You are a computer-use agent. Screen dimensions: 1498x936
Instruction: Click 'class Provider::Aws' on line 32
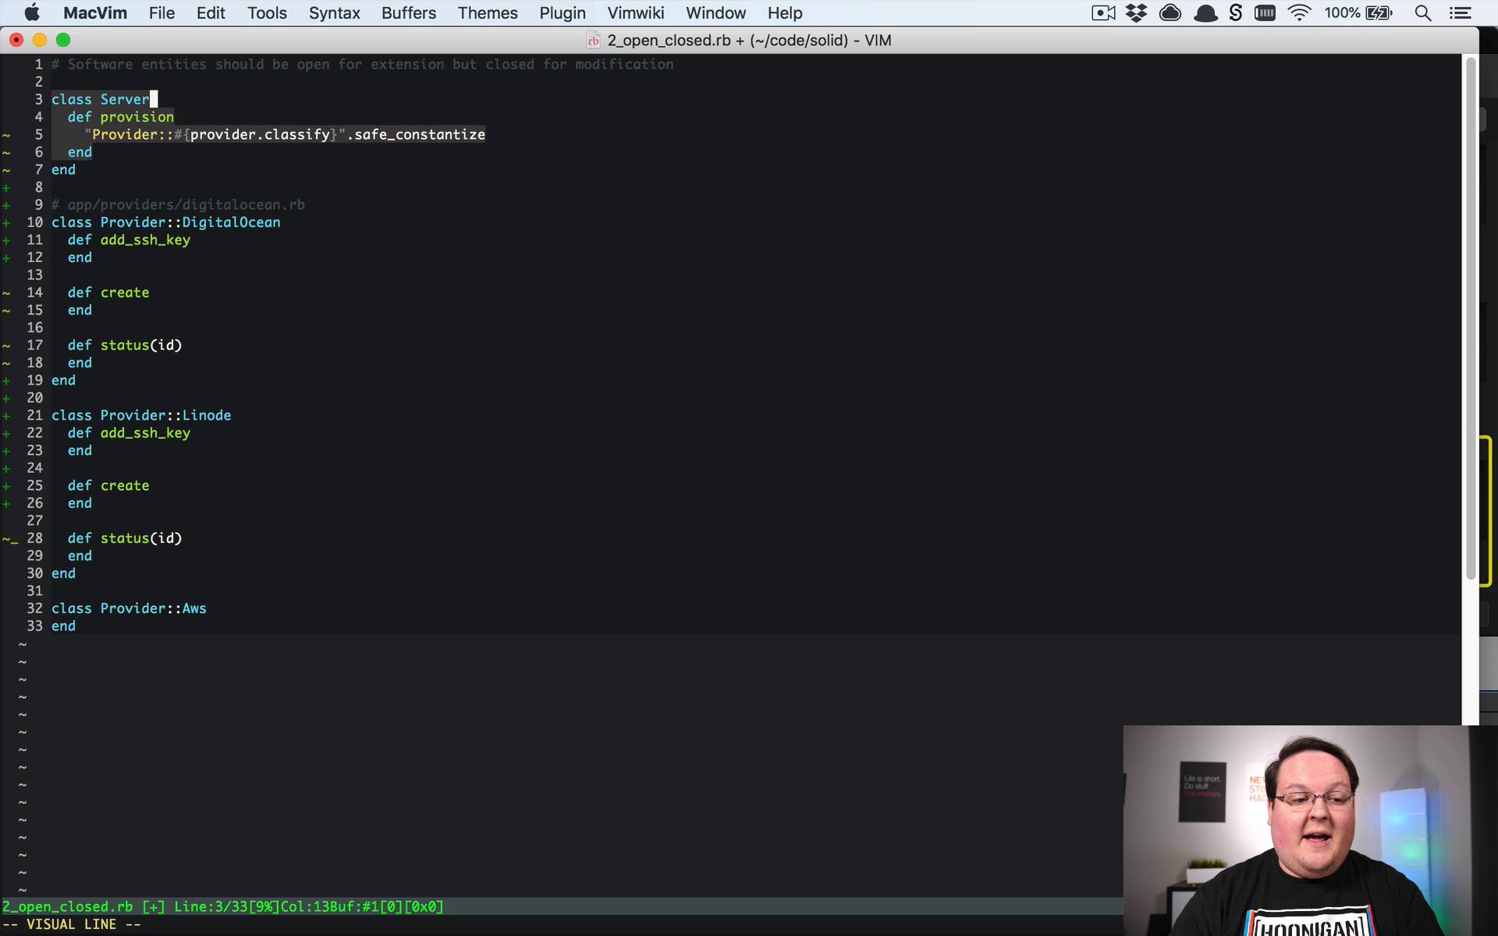[x=129, y=608]
